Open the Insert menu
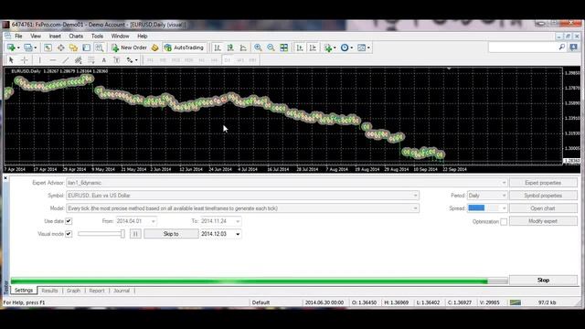The height and width of the screenshot is (329, 585). coord(55,37)
